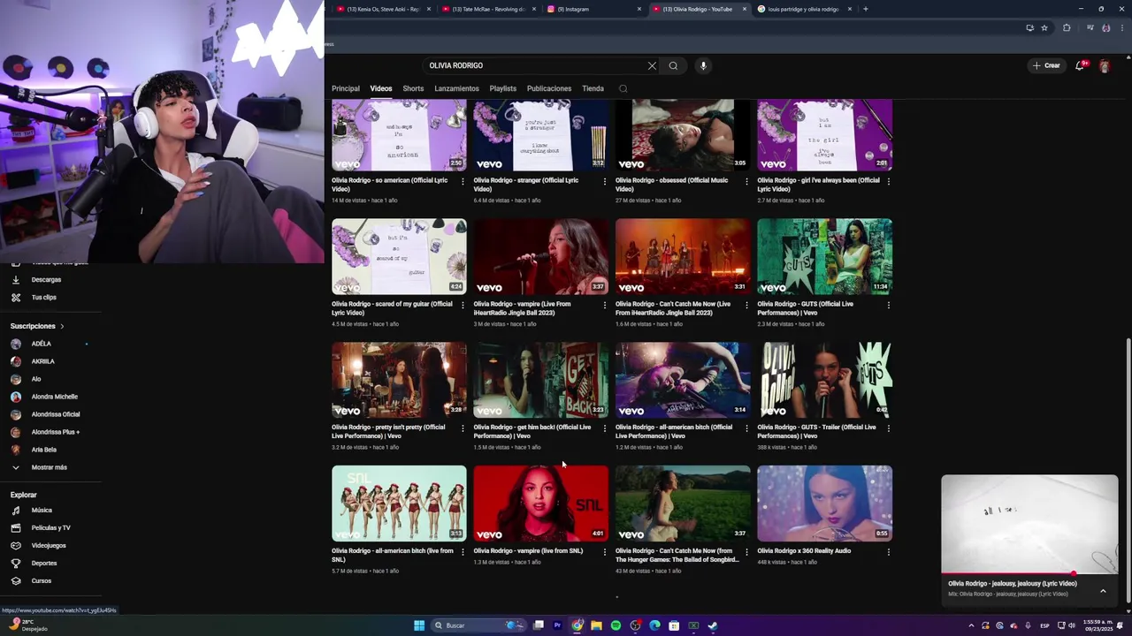Activate voice search microphone

[x=703, y=65]
